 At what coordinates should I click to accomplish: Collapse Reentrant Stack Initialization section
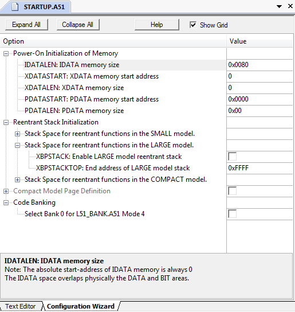(x=6, y=122)
